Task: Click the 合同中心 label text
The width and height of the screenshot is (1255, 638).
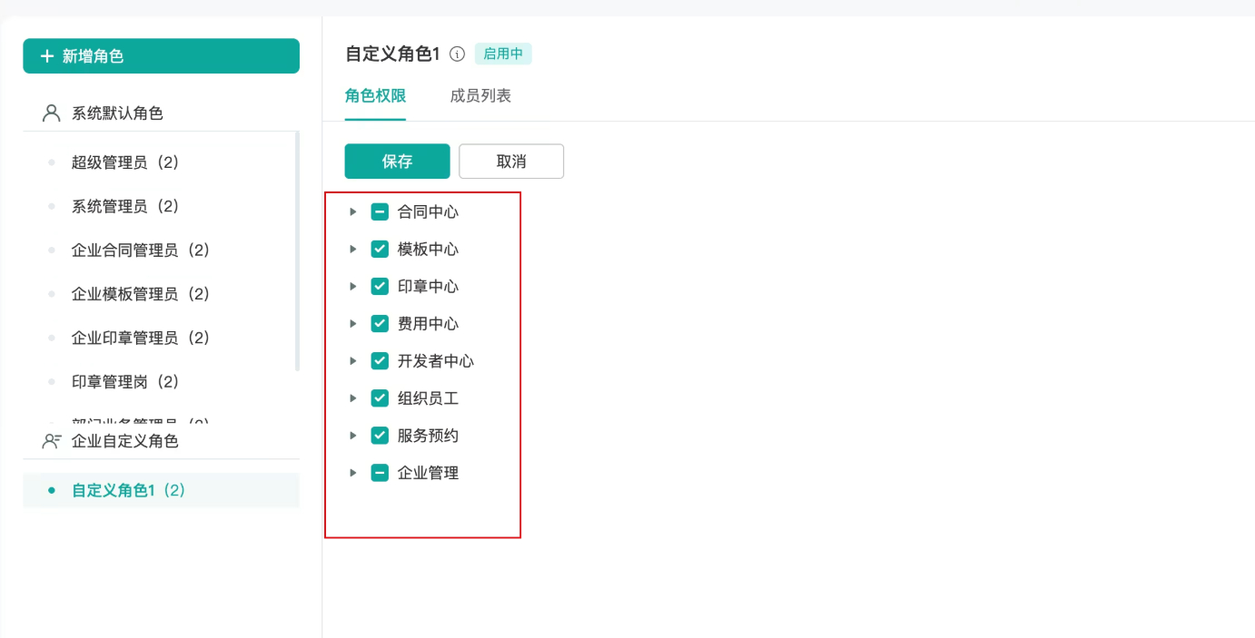Action: (428, 212)
